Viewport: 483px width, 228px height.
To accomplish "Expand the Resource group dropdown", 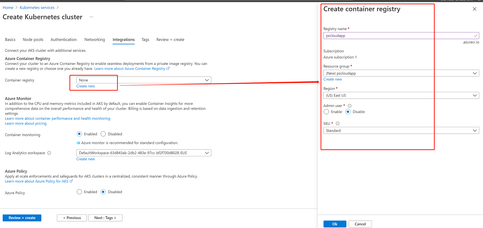I will click(x=401, y=73).
